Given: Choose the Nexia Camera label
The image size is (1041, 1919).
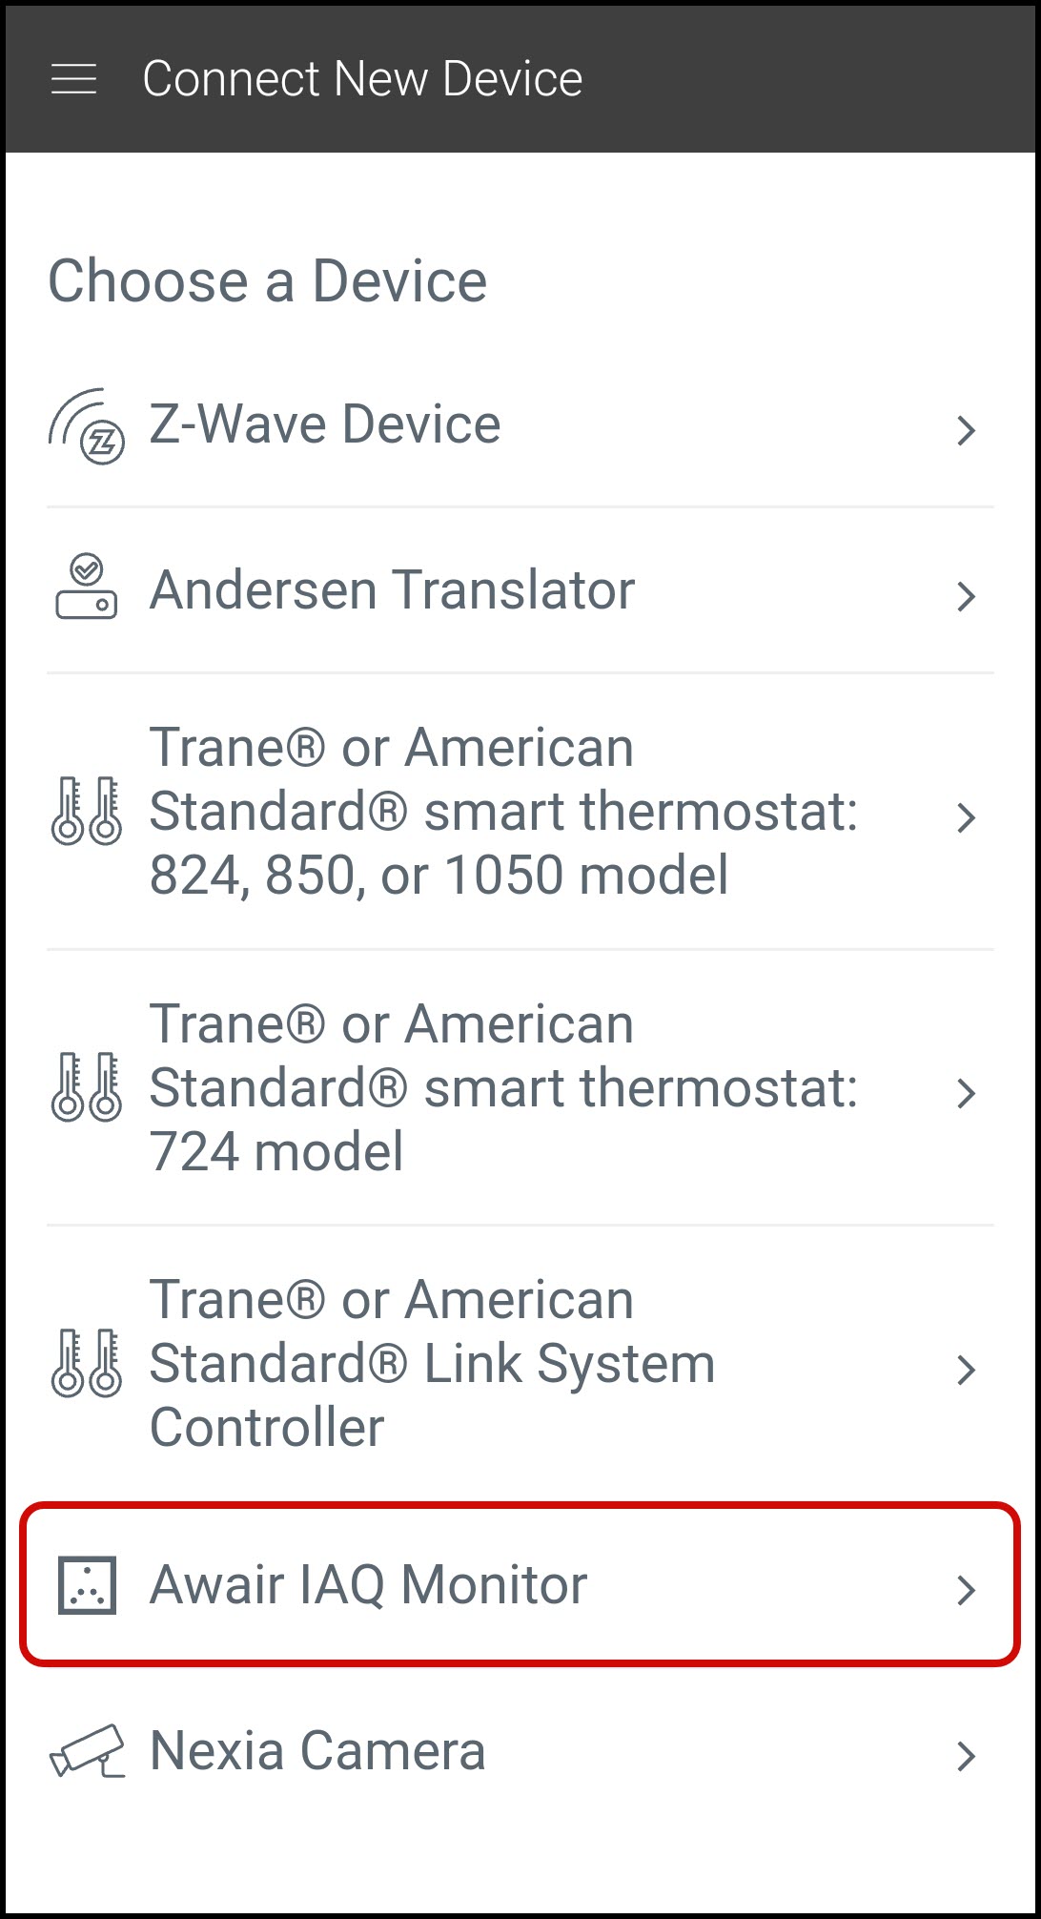Looking at the screenshot, I should click(x=317, y=1751).
